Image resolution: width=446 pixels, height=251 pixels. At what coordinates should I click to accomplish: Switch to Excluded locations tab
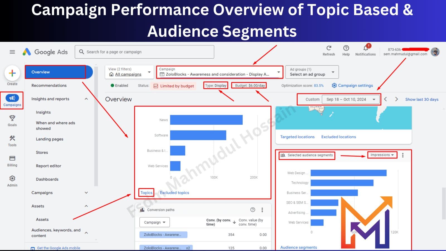coord(339,137)
